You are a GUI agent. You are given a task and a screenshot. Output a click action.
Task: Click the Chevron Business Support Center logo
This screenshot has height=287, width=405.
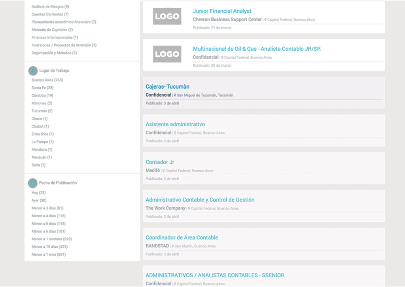pos(167,17)
